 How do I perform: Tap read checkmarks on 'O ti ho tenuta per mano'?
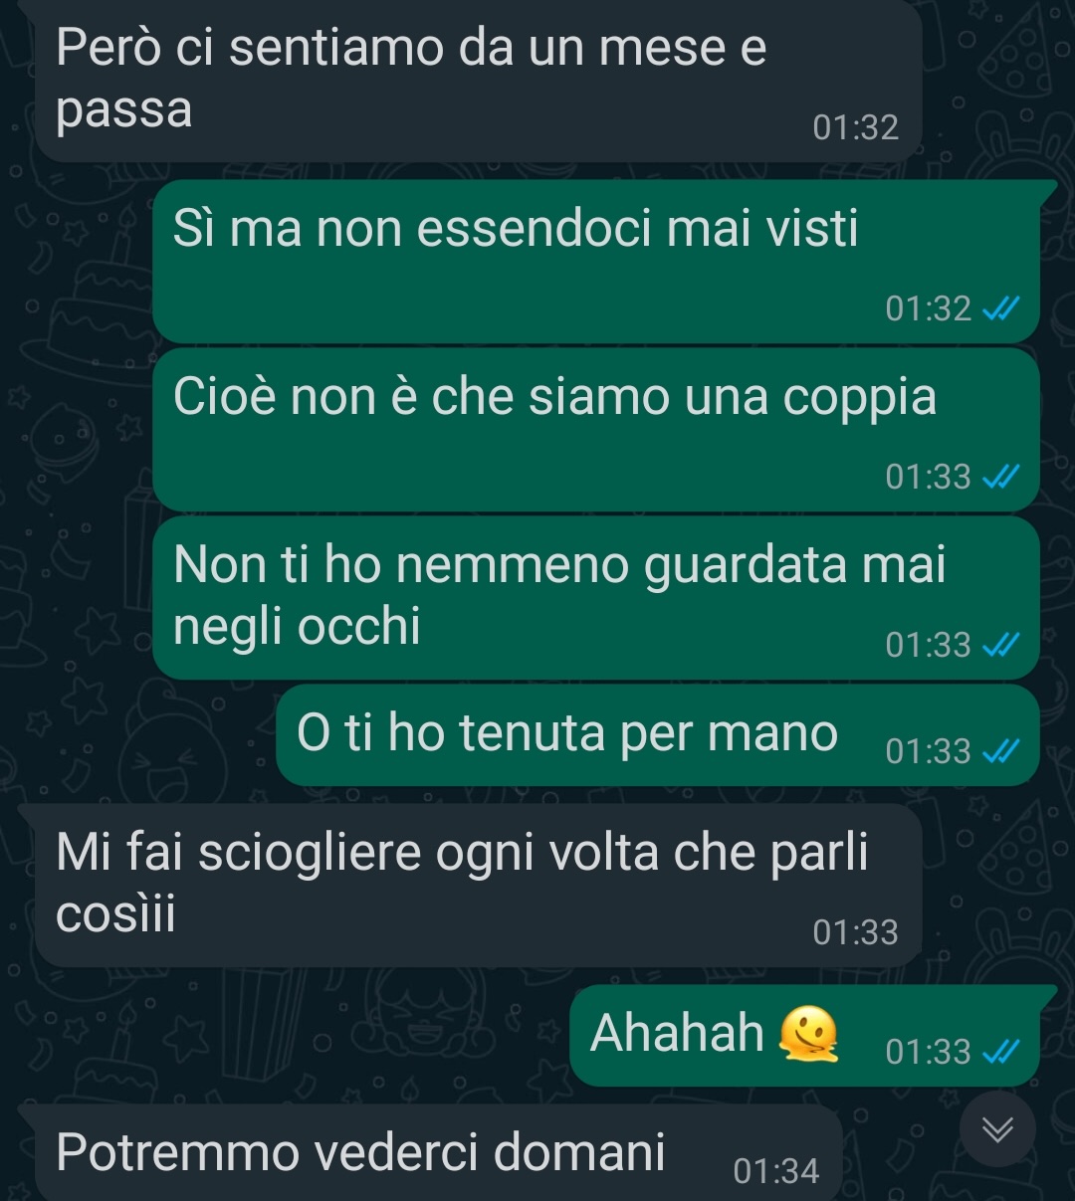coord(1000,751)
